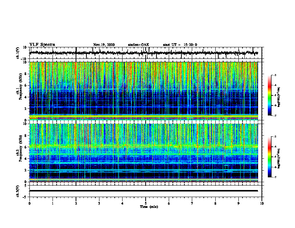The height and width of the screenshot is (228, 295).
Task: Click the "10" tick ending the Time axis
Action: (262, 203)
